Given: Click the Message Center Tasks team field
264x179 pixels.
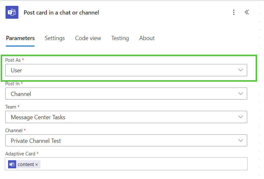Looking at the screenshot, I should (126, 117).
